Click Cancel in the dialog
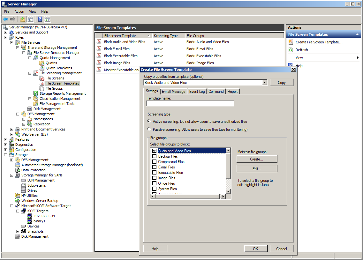The width and height of the screenshot is (363, 260). click(x=282, y=249)
